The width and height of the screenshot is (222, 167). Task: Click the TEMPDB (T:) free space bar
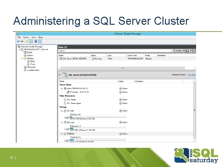pos(98,140)
